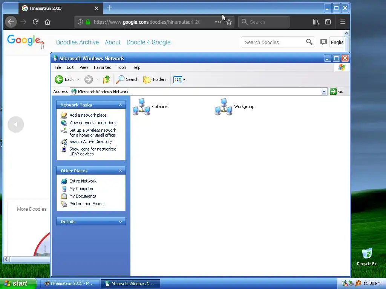Screen dimensions: 386x289
Task: Collapse the Other Places panel
Action: click(x=120, y=170)
